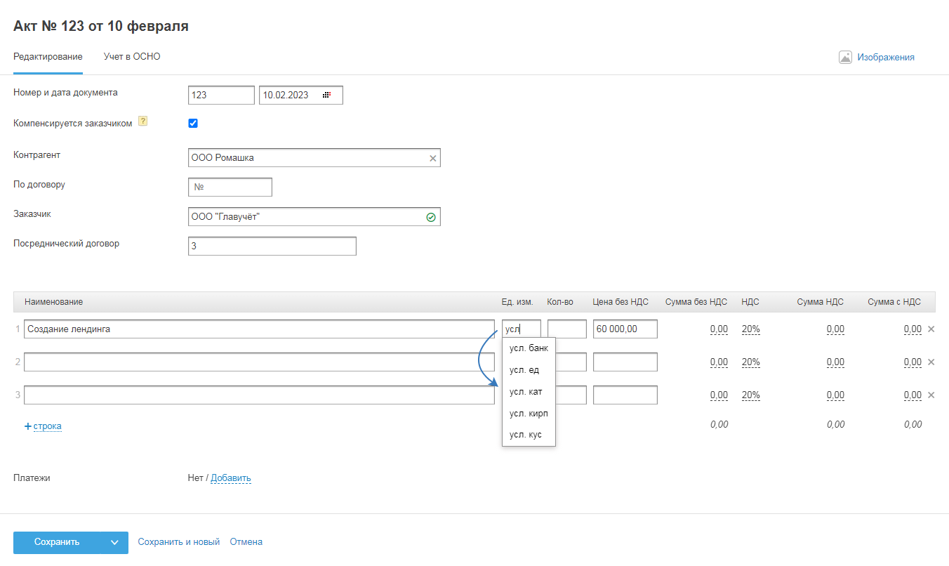Viewport: 949px width, 566px height.
Task: Open the calendar date picker icon
Action: point(326,95)
